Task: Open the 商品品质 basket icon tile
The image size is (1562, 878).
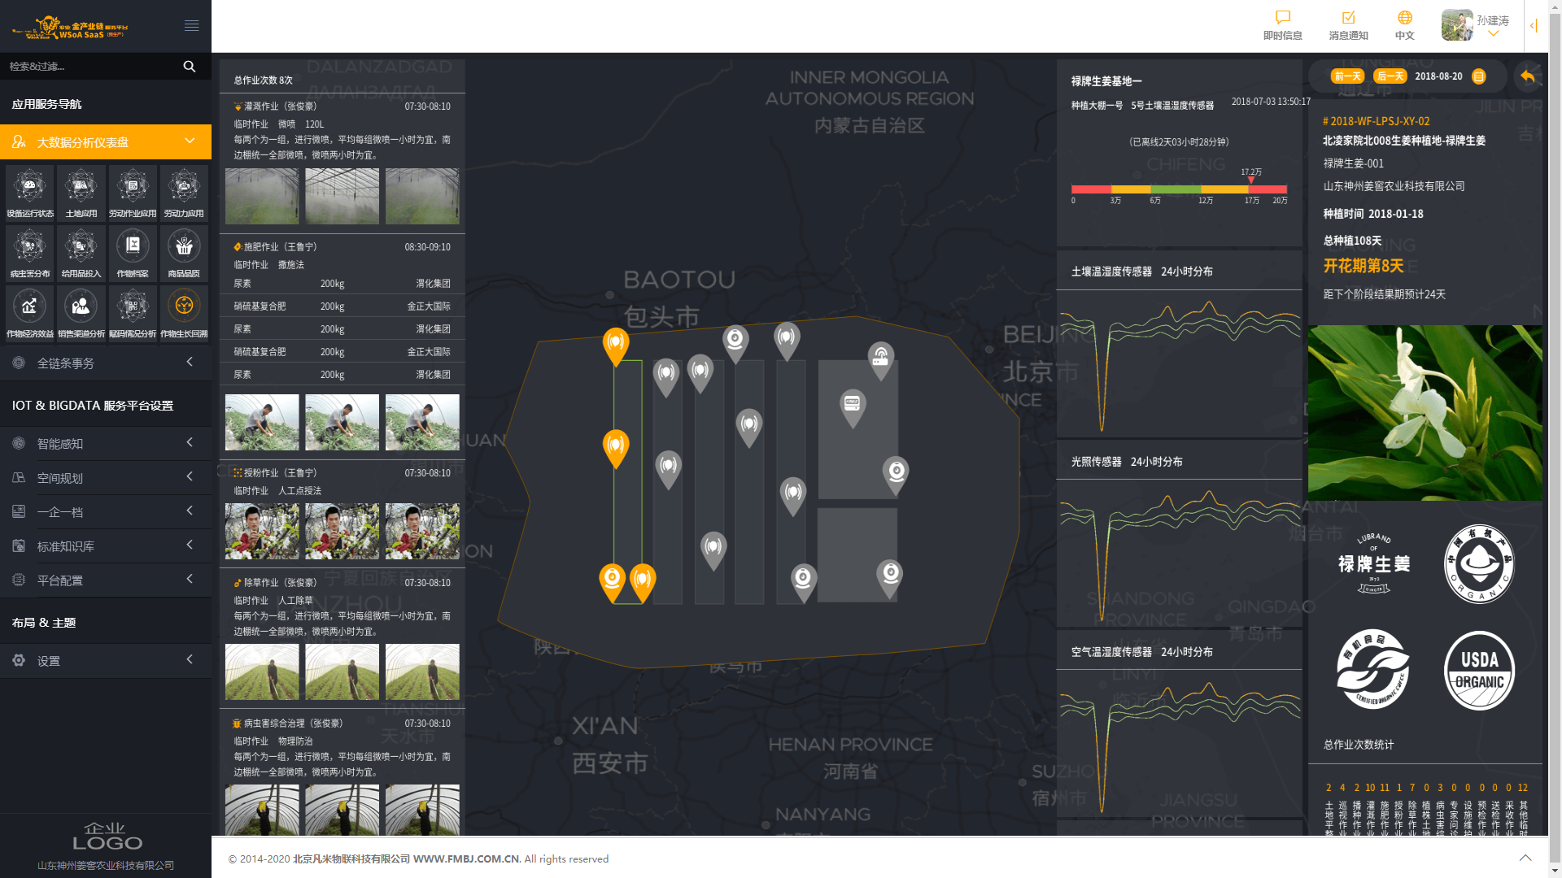Action: click(x=184, y=253)
